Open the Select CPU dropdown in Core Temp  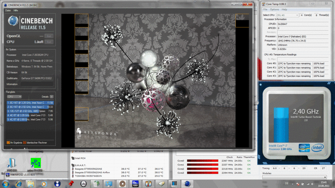pos(287,15)
